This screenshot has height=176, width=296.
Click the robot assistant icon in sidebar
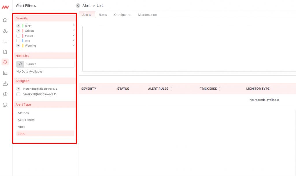click(x=5, y=83)
